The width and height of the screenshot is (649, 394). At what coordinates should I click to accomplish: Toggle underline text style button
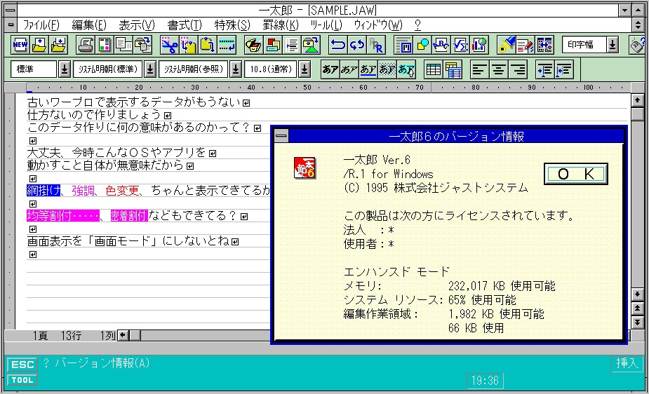pyautogui.click(x=368, y=69)
